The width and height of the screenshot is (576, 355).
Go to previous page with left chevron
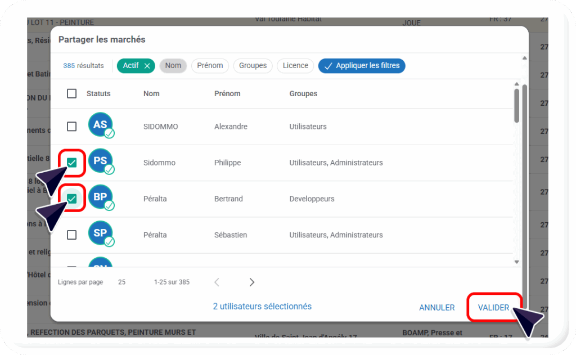217,282
